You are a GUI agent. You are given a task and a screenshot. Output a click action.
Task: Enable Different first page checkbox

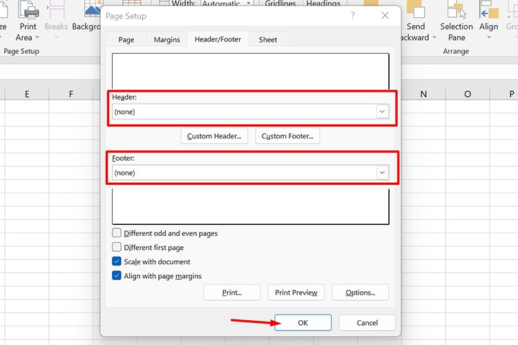pos(117,247)
